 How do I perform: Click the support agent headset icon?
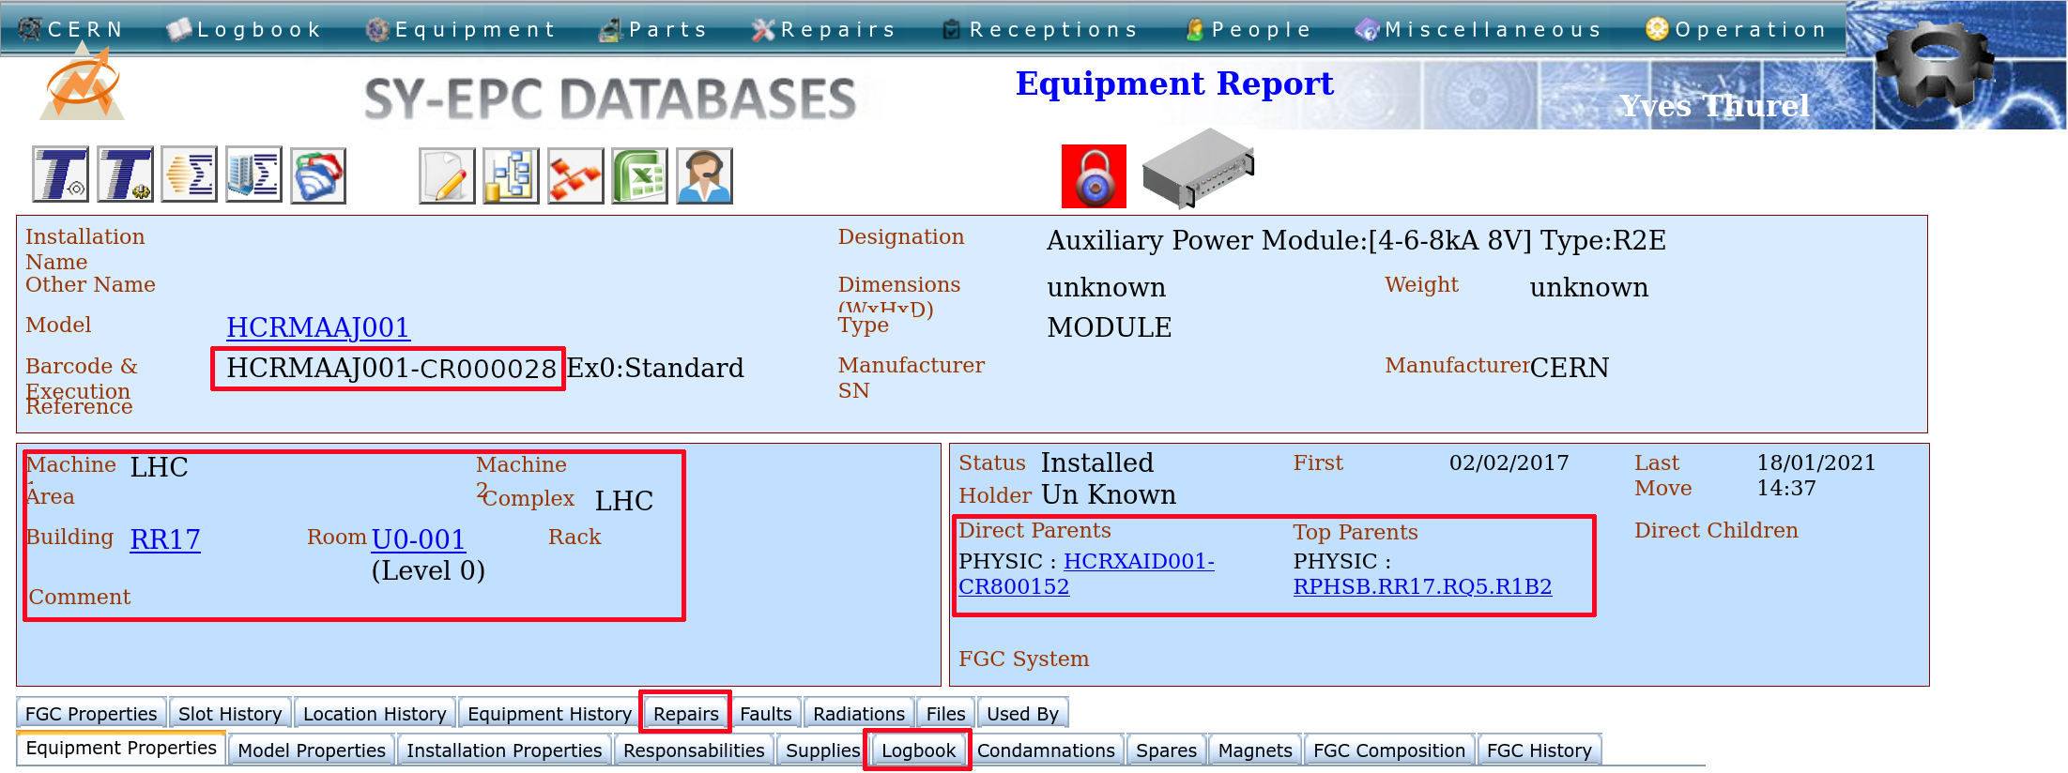coord(704,175)
